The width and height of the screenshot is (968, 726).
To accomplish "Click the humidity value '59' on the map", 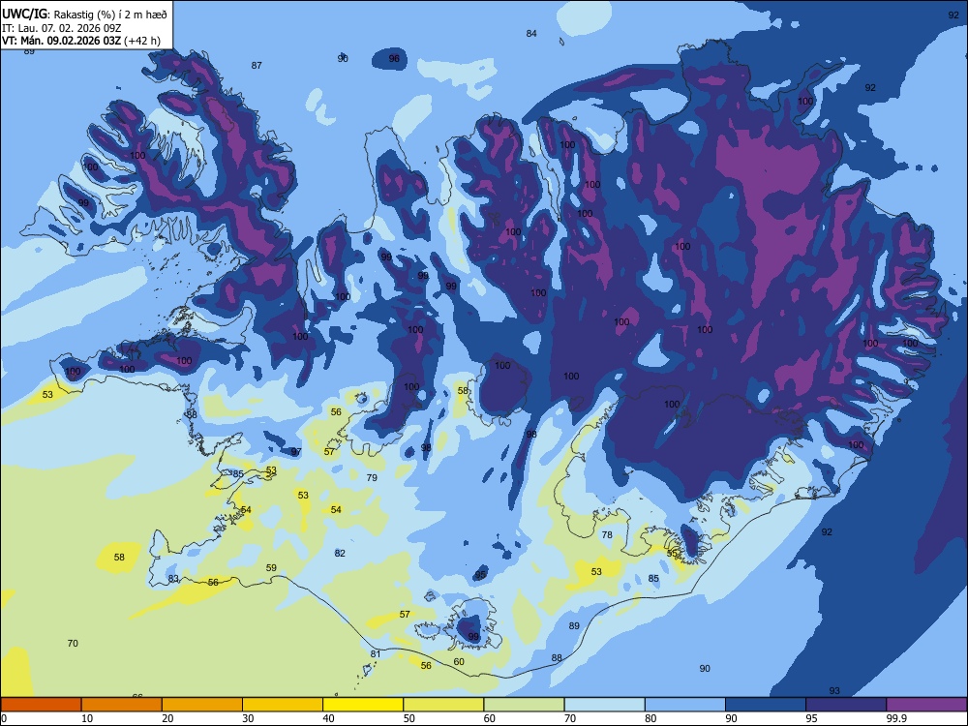I will 272,568.
